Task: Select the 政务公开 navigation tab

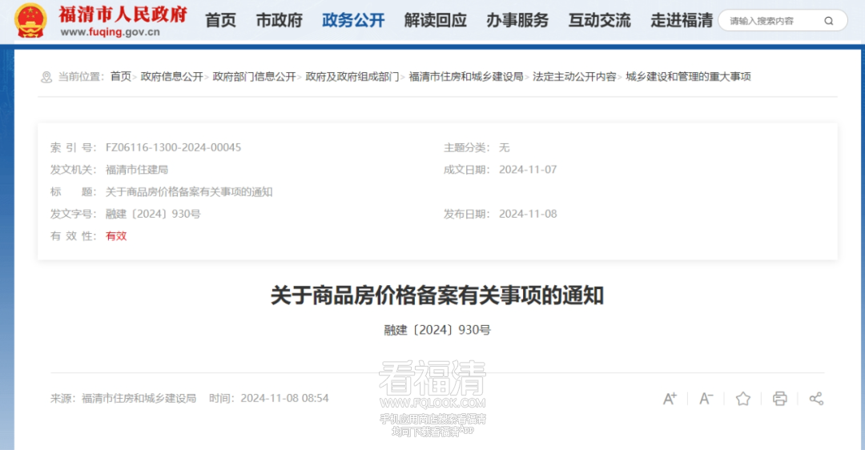Action: click(x=353, y=21)
